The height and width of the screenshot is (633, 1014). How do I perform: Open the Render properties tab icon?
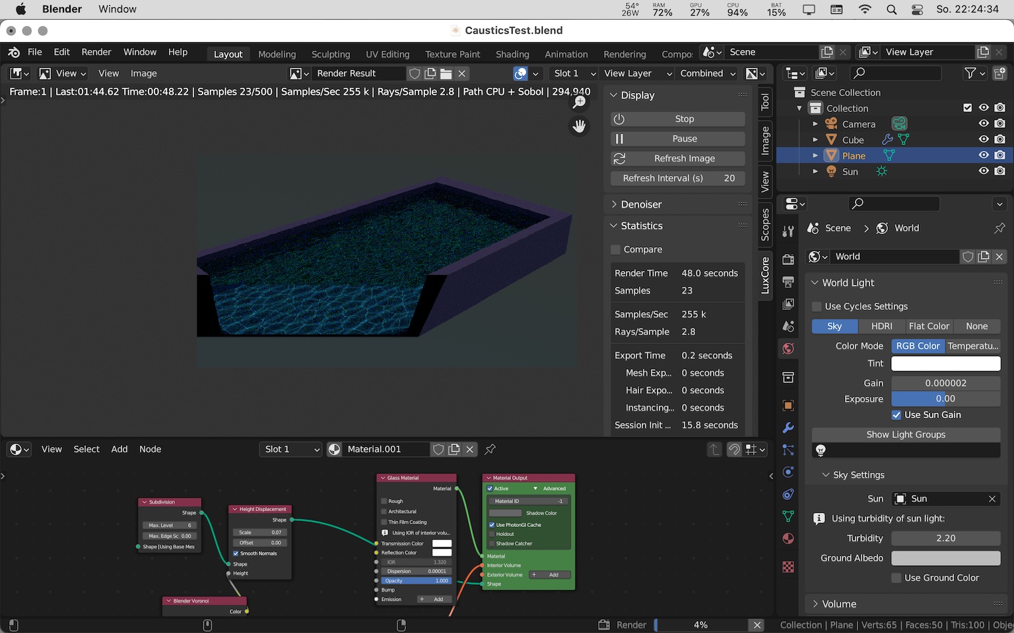(x=788, y=259)
